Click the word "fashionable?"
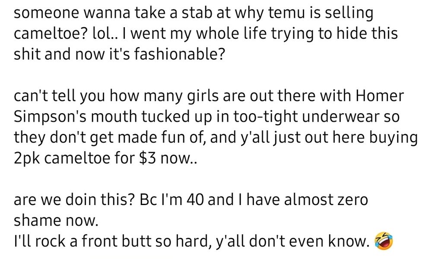Image resolution: width=432 pixels, height=259 pixels. tap(180, 54)
